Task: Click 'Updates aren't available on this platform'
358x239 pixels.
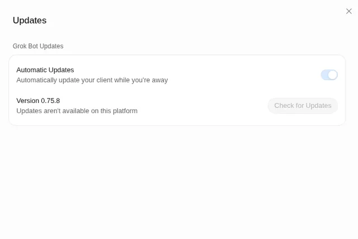Action: 77,111
